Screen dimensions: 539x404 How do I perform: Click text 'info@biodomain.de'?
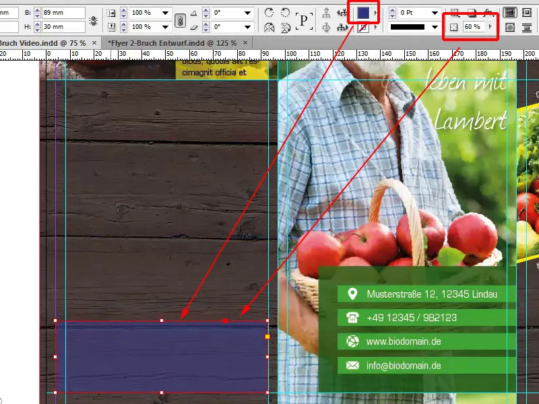pos(404,365)
